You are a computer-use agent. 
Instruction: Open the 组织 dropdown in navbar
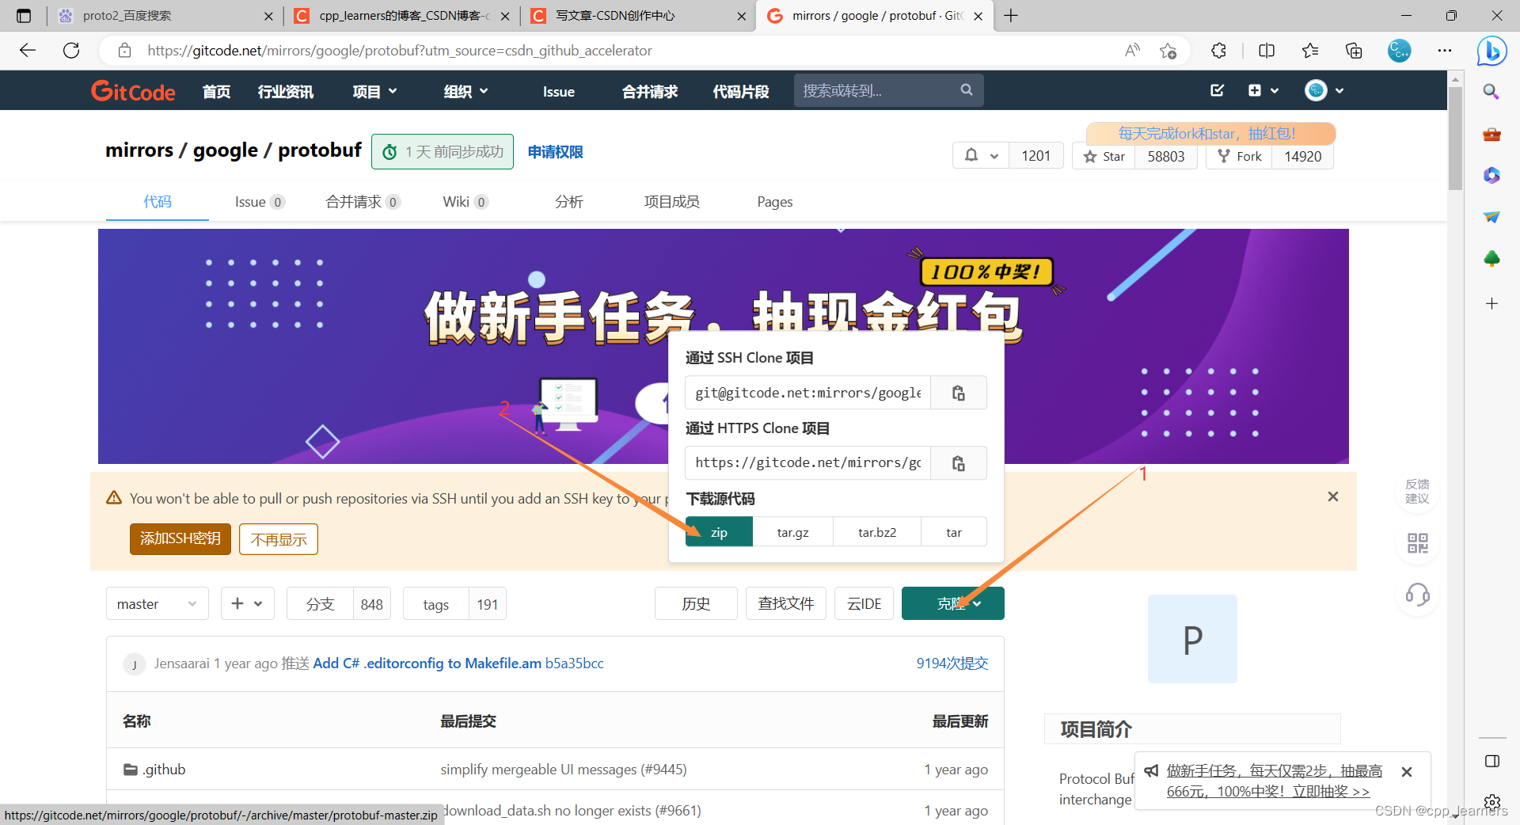click(465, 92)
